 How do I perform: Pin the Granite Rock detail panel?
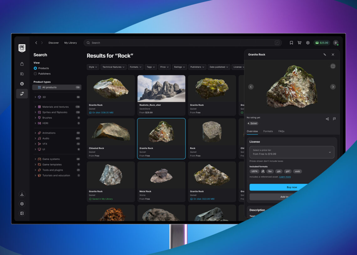(x=324, y=54)
